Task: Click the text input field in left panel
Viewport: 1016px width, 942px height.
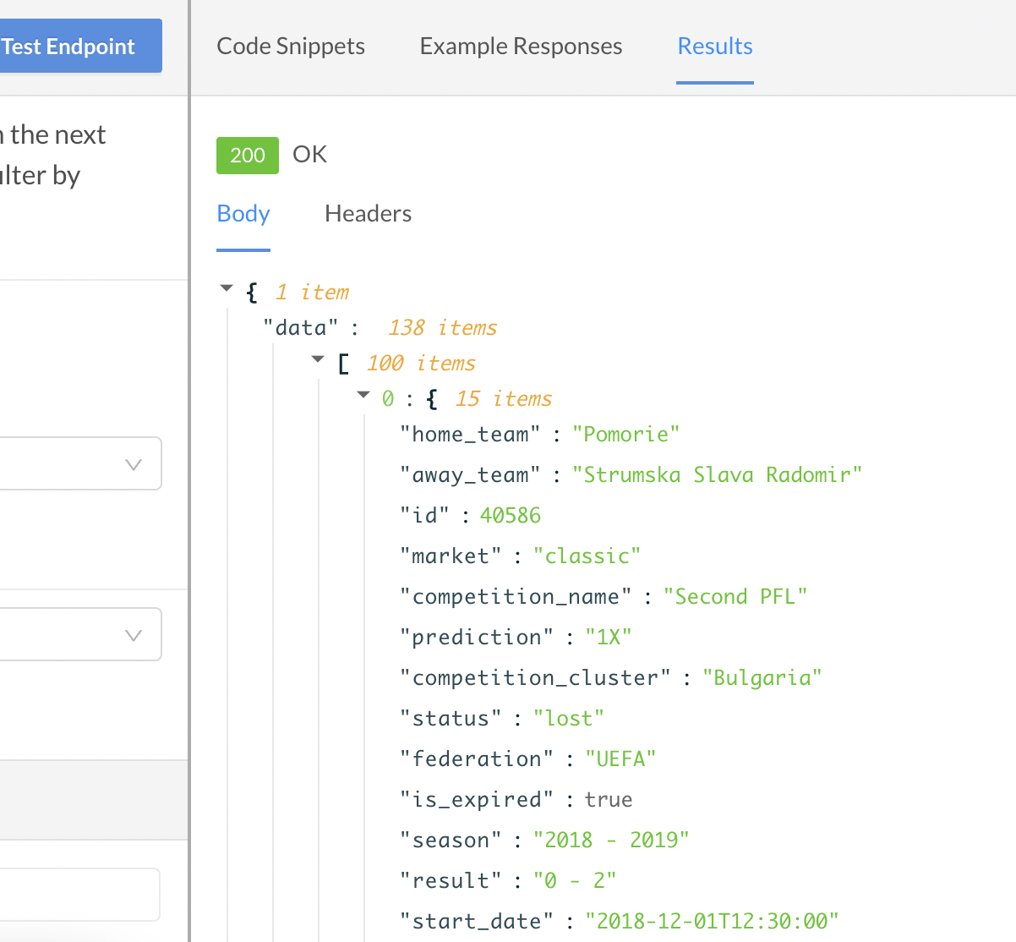Action: pyautogui.click(x=80, y=895)
